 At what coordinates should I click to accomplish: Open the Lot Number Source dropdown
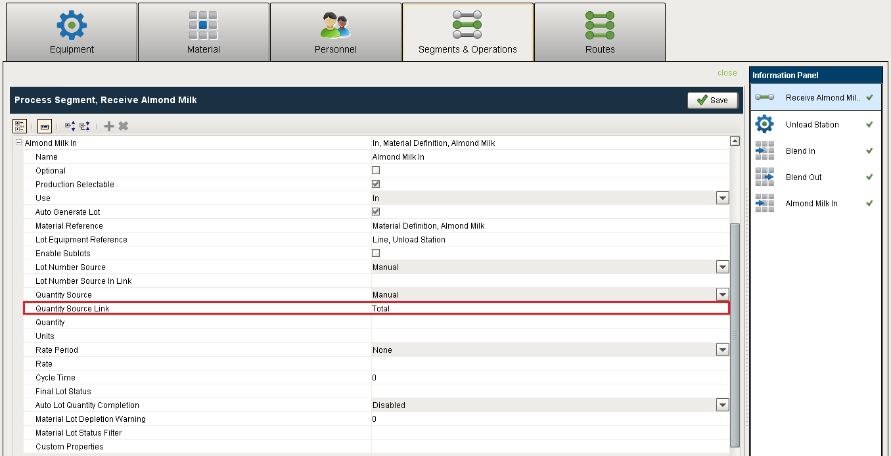tap(723, 267)
